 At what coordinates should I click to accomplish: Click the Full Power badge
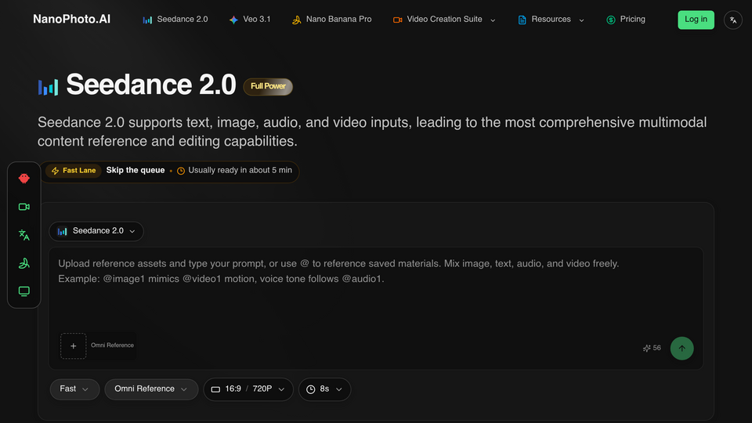(268, 86)
